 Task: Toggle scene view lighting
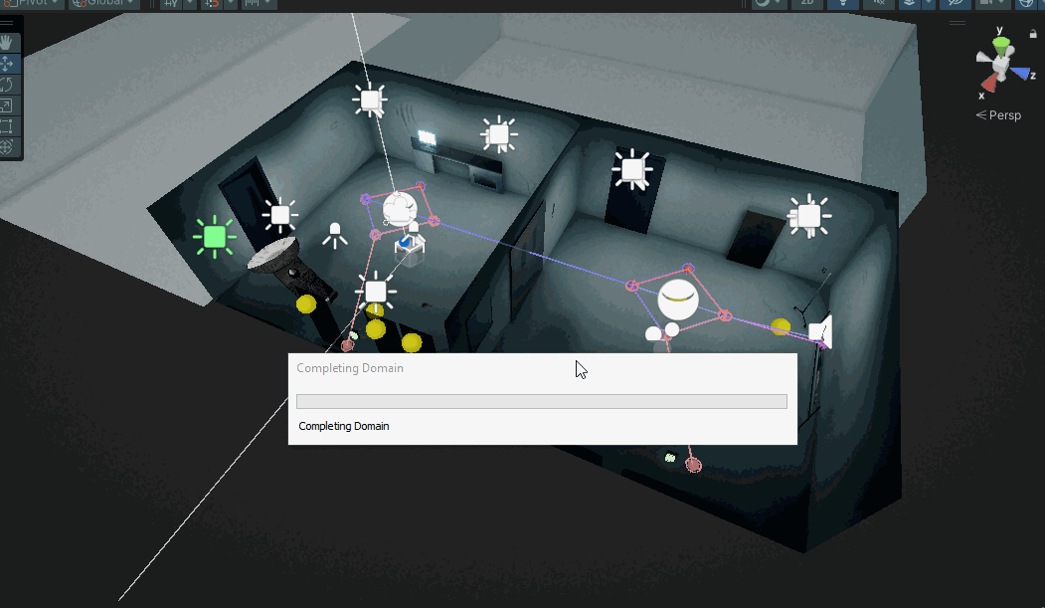click(842, 4)
